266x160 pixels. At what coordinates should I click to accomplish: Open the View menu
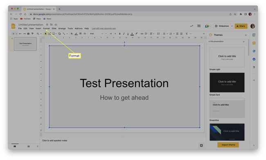click(32, 29)
